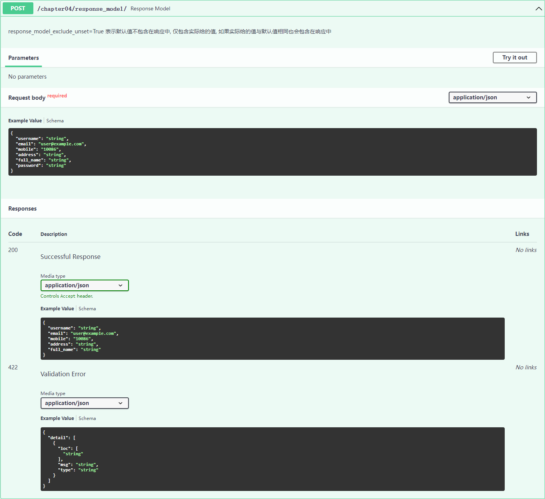This screenshot has width=545, height=499.
Task: Collapse the POST operation with chevron icon
Action: tap(538, 8)
